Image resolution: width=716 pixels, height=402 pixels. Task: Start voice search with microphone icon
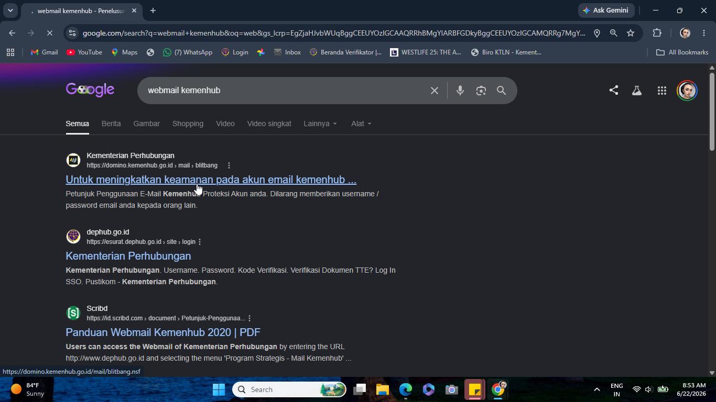[460, 91]
